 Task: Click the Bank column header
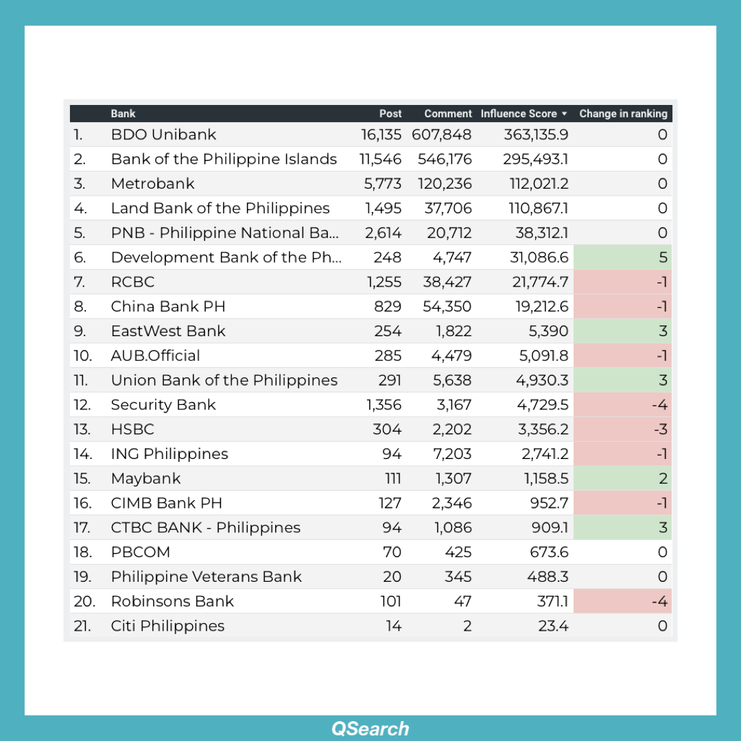(123, 114)
